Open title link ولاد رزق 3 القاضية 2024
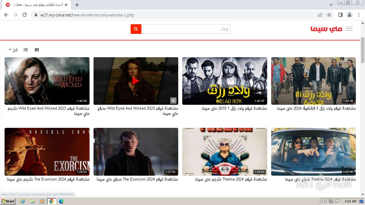This screenshot has width=365, height=205. pyautogui.click(x=317, y=108)
